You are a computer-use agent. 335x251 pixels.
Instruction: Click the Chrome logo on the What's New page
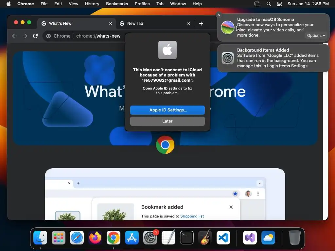tap(165, 145)
